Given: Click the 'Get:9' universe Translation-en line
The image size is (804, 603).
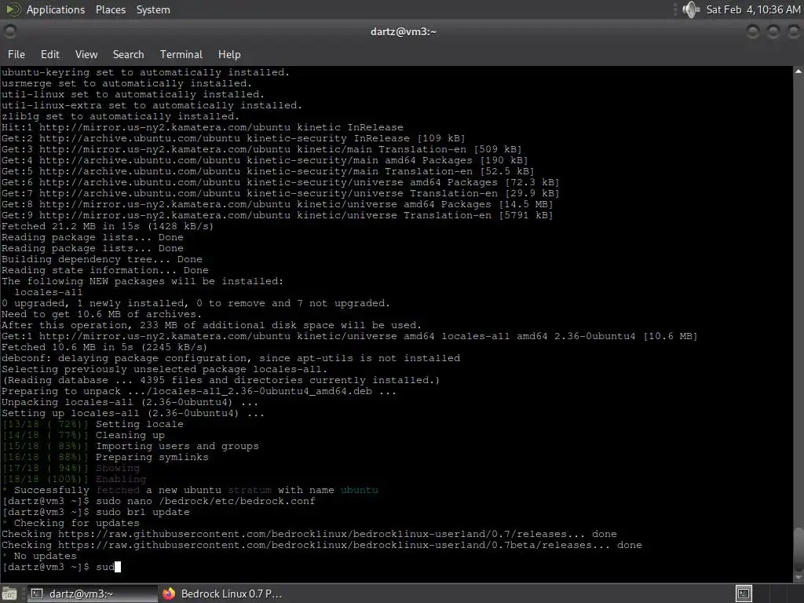Looking at the screenshot, I should click(x=277, y=215).
